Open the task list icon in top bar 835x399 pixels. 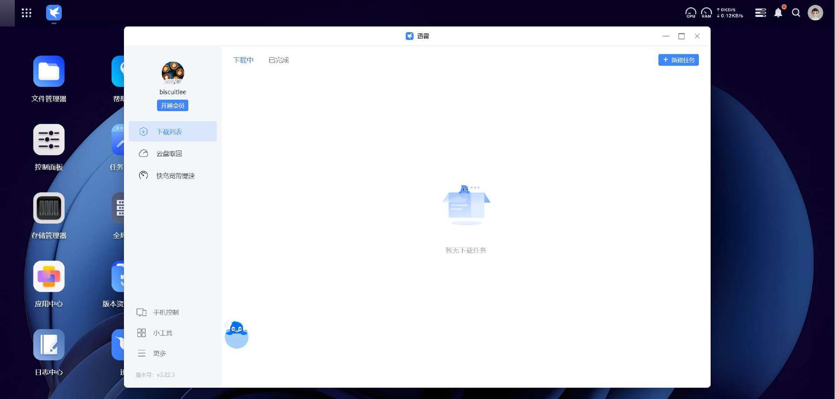tap(761, 13)
